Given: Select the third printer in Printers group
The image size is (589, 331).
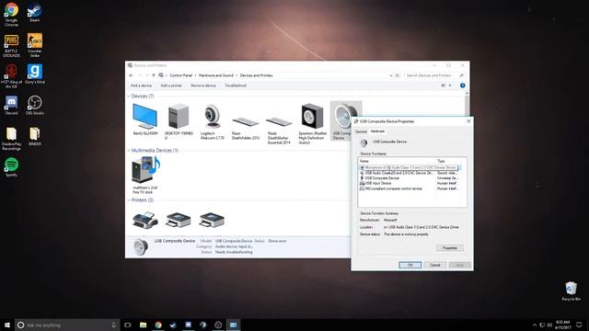Looking at the screenshot, I should (x=212, y=220).
